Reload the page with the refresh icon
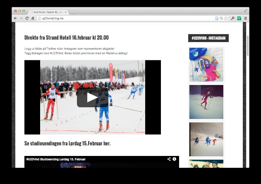This screenshot has width=261, height=184. pyautogui.click(x=27, y=18)
